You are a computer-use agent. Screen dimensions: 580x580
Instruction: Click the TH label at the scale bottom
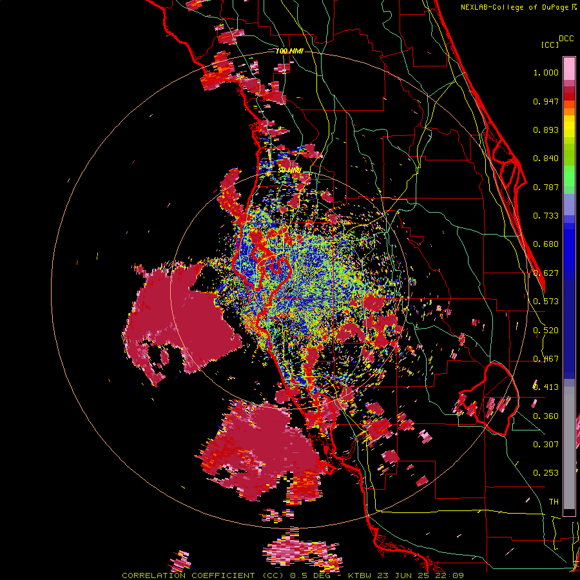point(554,502)
